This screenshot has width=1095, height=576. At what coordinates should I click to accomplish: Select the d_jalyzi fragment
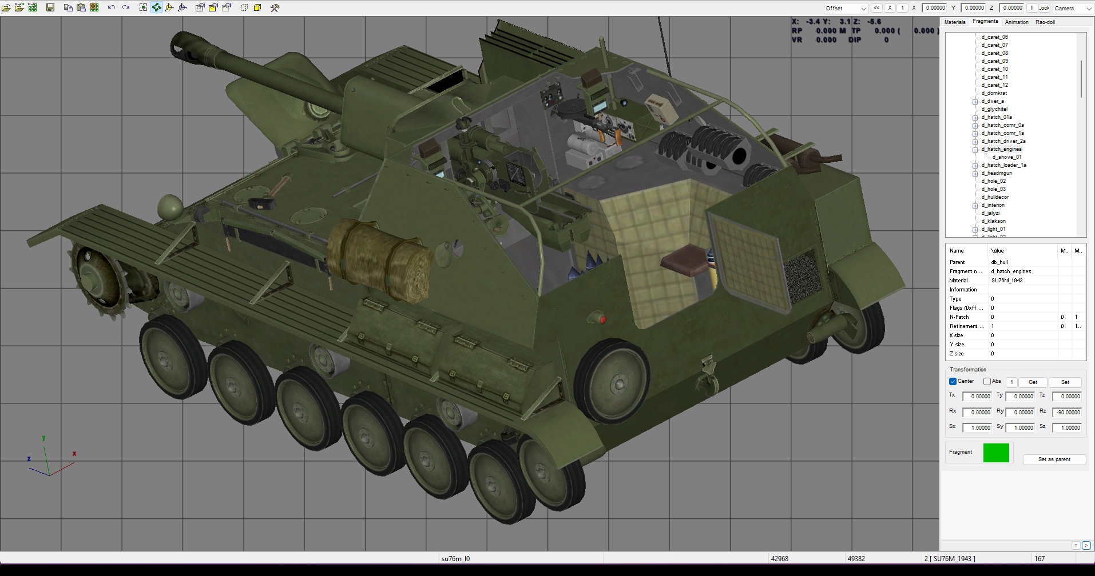tap(991, 213)
